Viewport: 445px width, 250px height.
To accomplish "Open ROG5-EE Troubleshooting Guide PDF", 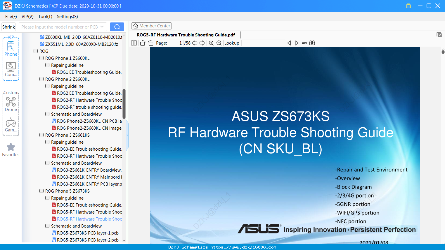I will tap(87, 205).
